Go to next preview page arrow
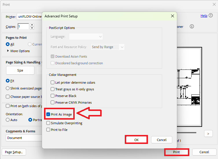 point(208,134)
